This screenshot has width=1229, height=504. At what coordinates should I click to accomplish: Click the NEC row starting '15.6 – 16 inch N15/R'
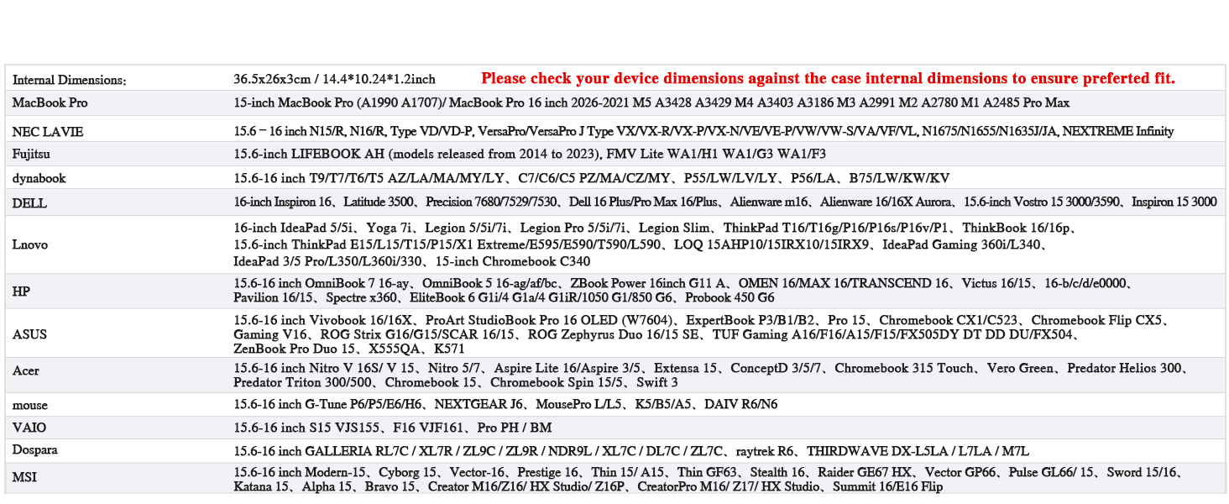coord(703,131)
